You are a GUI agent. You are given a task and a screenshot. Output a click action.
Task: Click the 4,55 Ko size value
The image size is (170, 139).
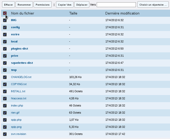[x=74, y=98]
